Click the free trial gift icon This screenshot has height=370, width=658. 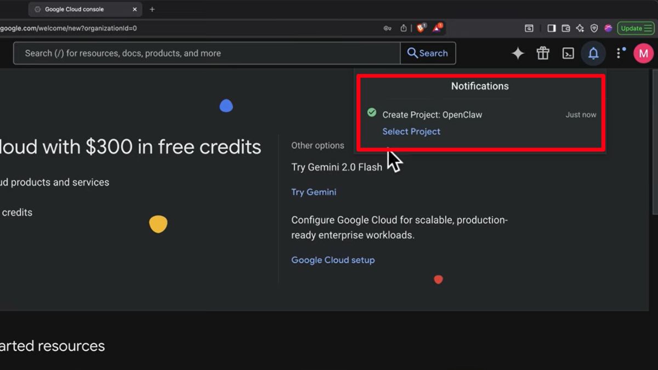(x=543, y=53)
